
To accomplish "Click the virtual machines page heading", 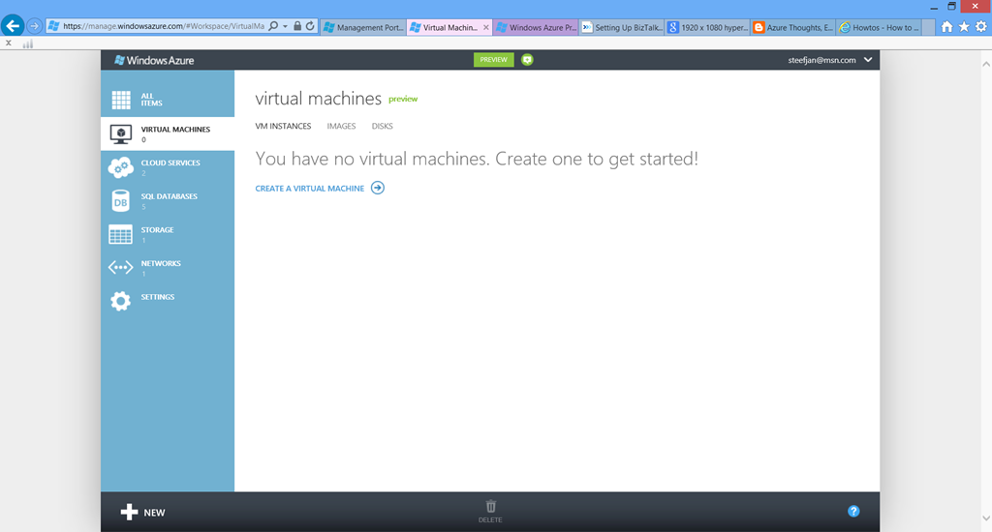I will point(318,99).
